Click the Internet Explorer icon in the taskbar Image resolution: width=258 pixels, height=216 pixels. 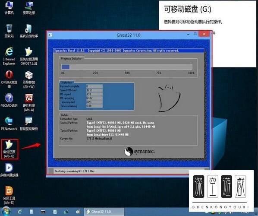pos(20,212)
